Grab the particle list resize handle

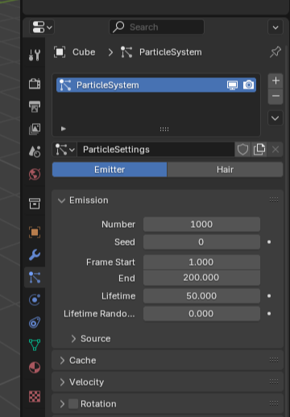click(x=164, y=129)
